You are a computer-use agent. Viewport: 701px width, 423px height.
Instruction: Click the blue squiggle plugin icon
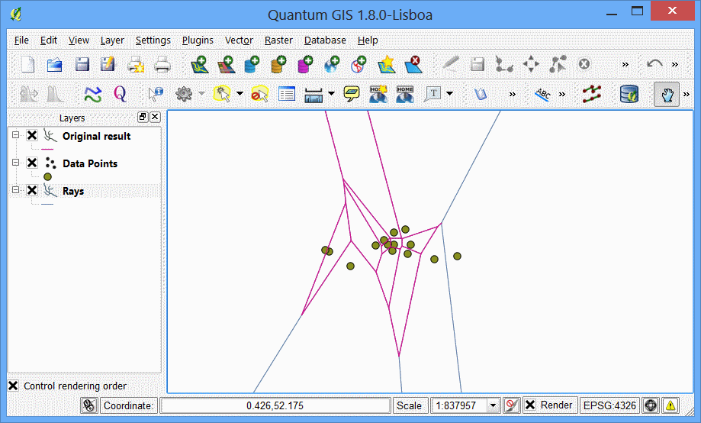pyautogui.click(x=93, y=94)
